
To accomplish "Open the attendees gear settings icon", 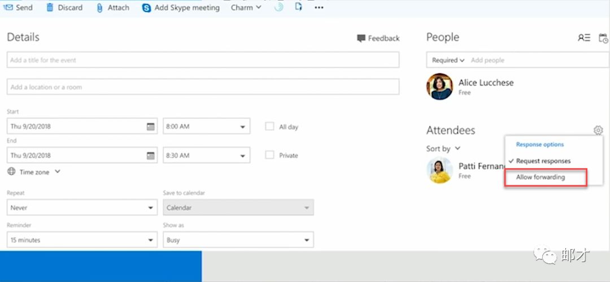I will 598,130.
